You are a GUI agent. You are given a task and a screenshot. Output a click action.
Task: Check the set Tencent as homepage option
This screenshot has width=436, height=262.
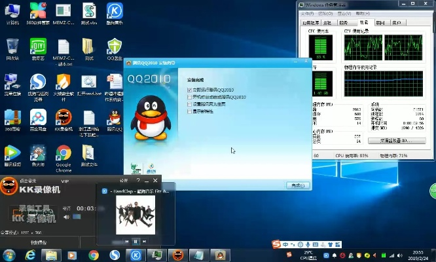tap(190, 103)
